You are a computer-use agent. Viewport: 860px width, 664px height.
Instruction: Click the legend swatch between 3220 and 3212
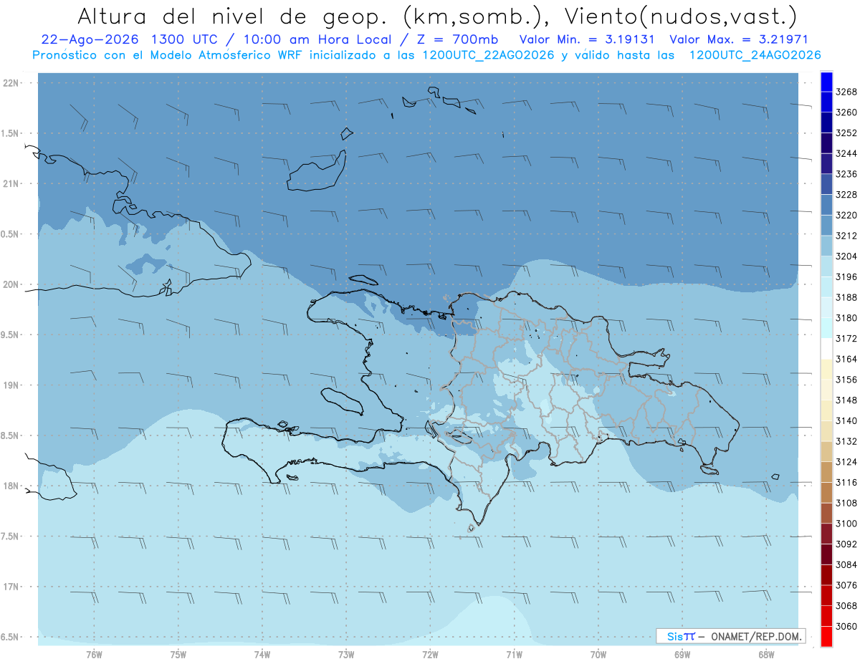826,225
